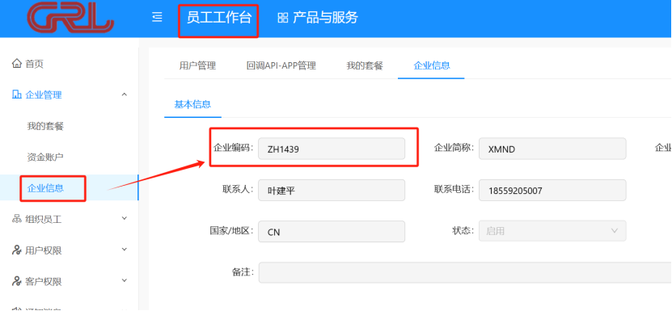The image size is (672, 311).
Task: Open 我的套餐 in the sidebar
Action: coord(45,126)
